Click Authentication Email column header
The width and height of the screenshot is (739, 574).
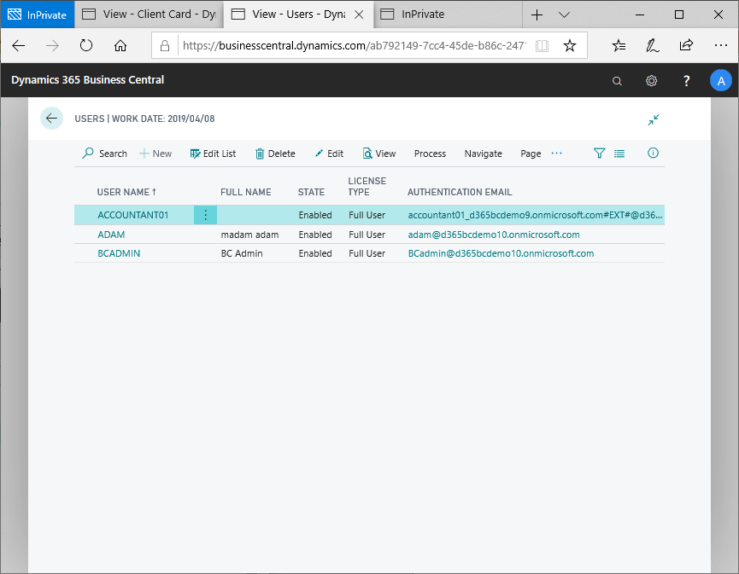460,192
